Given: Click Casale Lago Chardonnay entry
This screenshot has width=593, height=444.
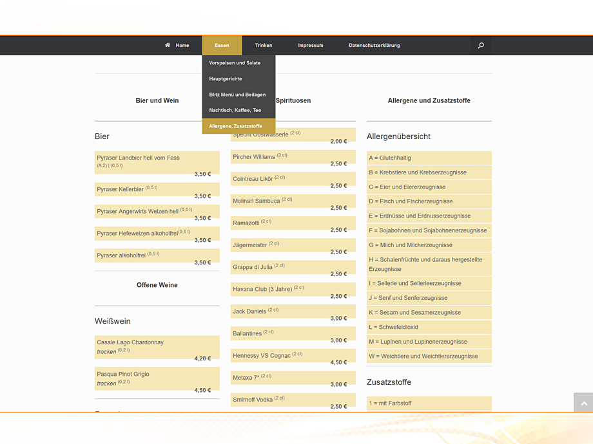Looking at the screenshot, I should point(157,347).
